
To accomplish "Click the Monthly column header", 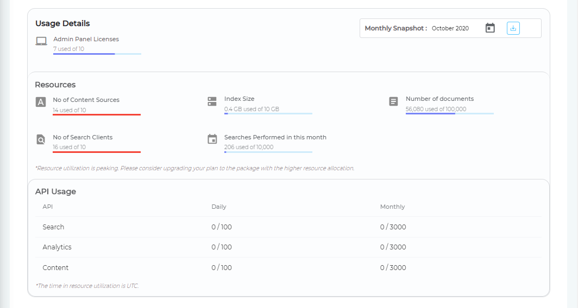I will [392, 207].
